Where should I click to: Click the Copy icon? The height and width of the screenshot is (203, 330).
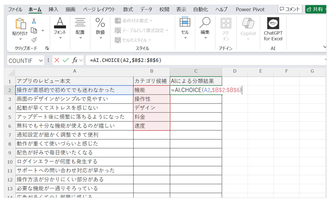pos(34,31)
